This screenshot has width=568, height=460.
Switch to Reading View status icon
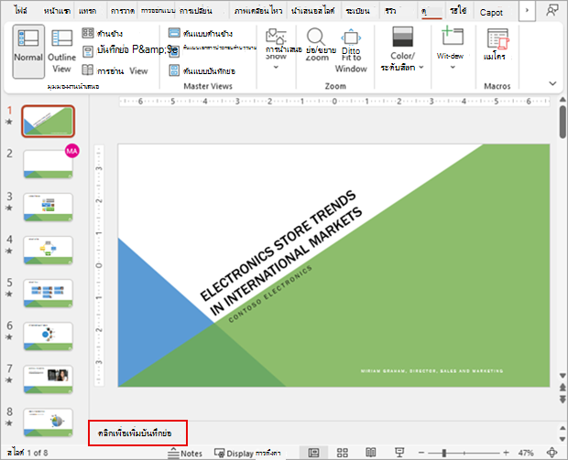[x=371, y=453]
